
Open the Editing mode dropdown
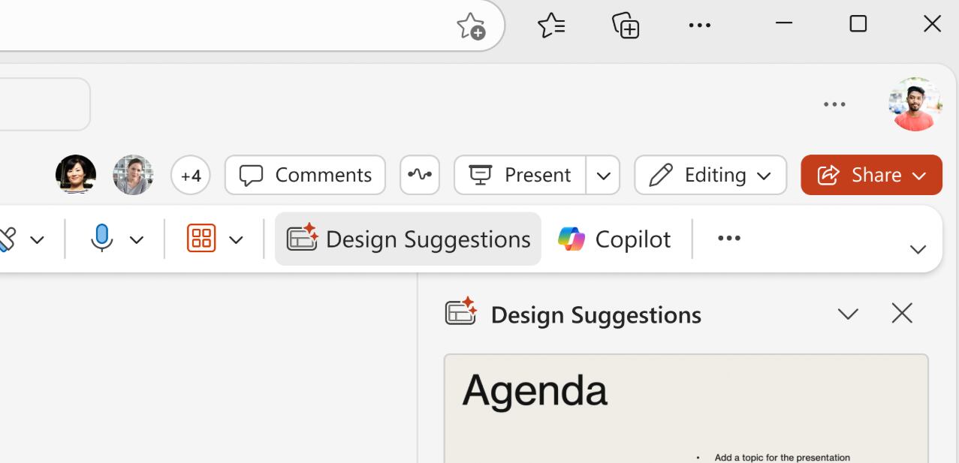764,175
